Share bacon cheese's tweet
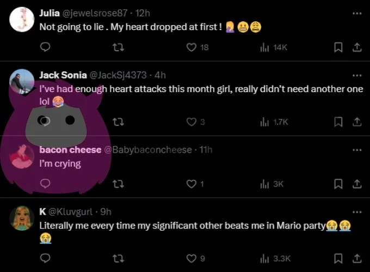 pos(357,184)
